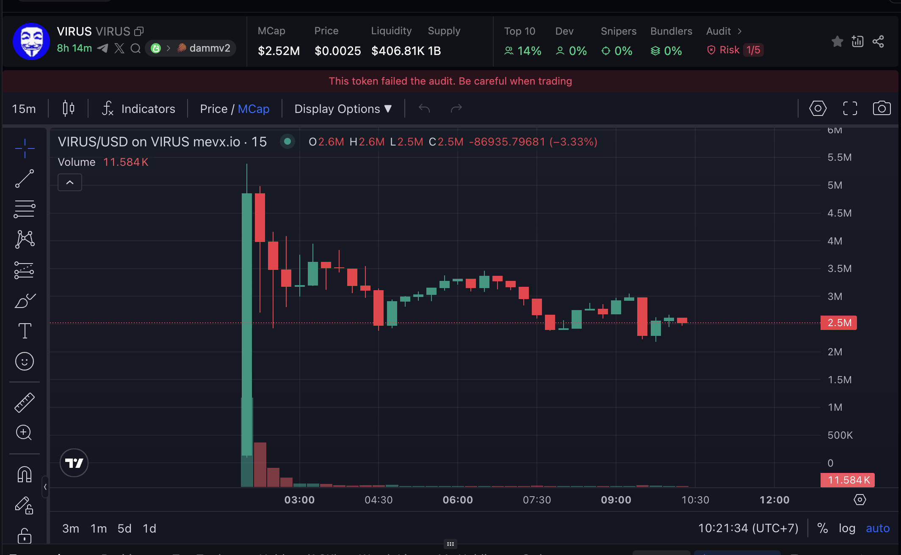The image size is (901, 555).
Task: Undo the last chart action
Action: pos(424,109)
